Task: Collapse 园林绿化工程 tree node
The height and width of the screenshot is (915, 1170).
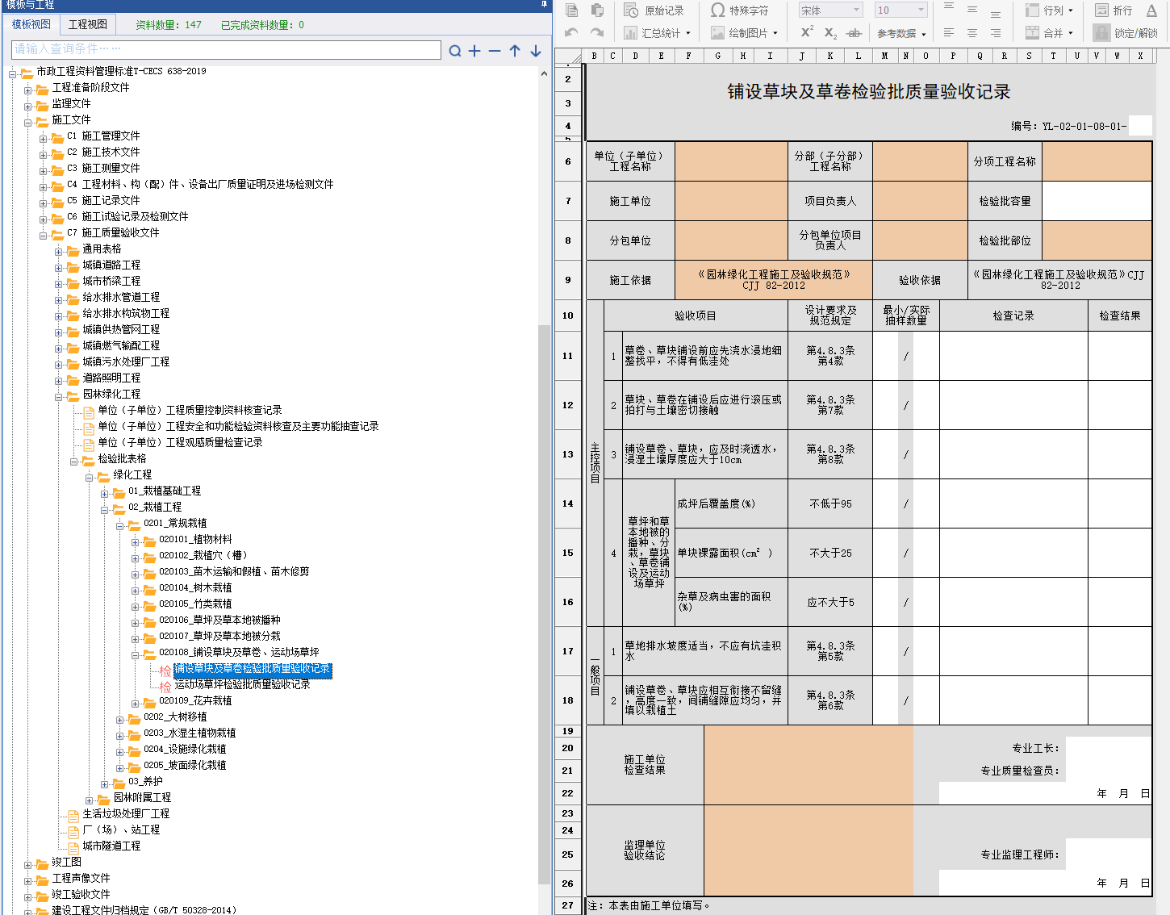Action: click(x=59, y=397)
